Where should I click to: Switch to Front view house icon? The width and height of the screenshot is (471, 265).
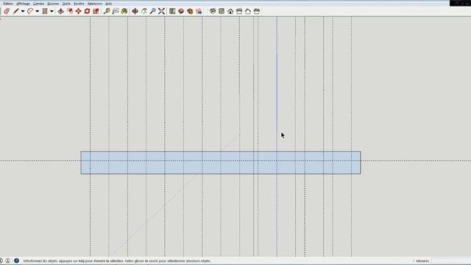coord(230,11)
